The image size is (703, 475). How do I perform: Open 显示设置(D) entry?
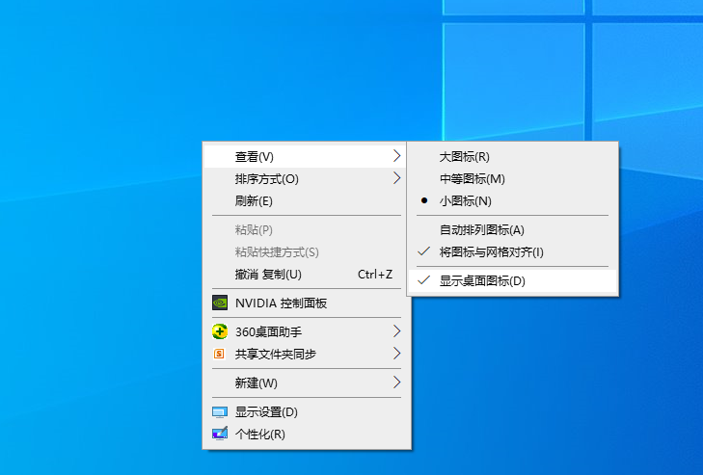click(x=305, y=411)
